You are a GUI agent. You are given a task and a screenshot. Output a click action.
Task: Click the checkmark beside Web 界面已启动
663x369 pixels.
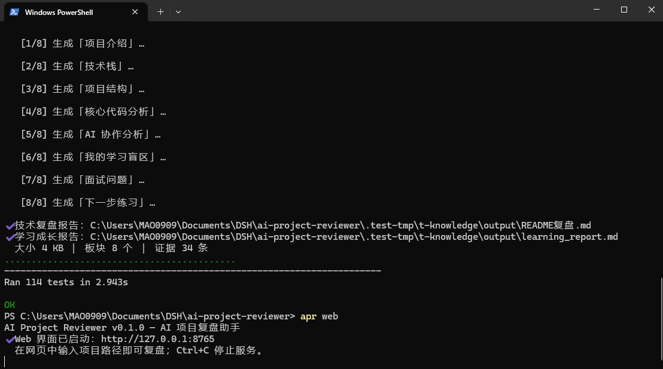point(10,340)
